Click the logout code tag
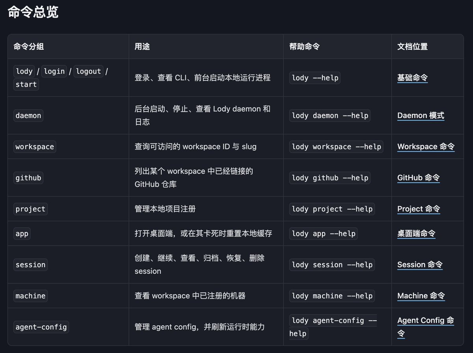473x353 pixels. 88,71
